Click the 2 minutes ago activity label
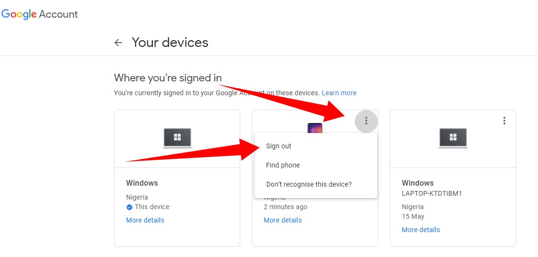The image size is (538, 257). point(285,207)
